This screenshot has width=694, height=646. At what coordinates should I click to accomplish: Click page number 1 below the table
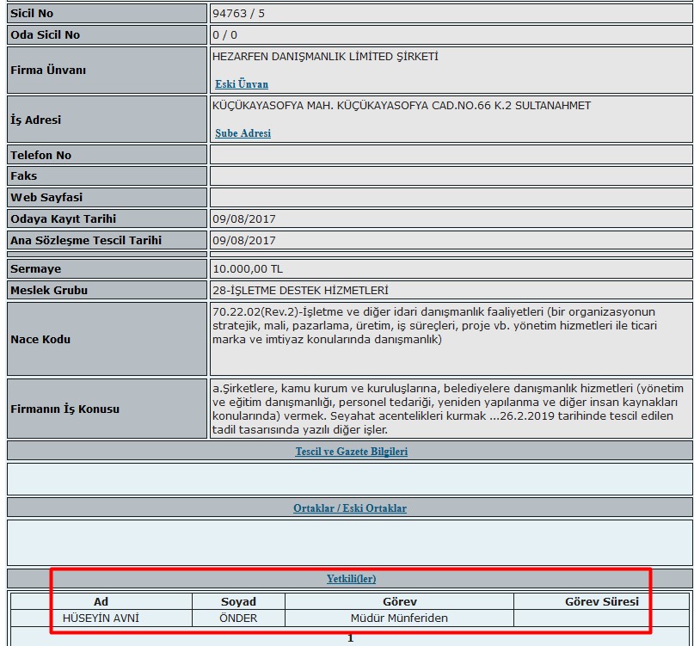(351, 638)
